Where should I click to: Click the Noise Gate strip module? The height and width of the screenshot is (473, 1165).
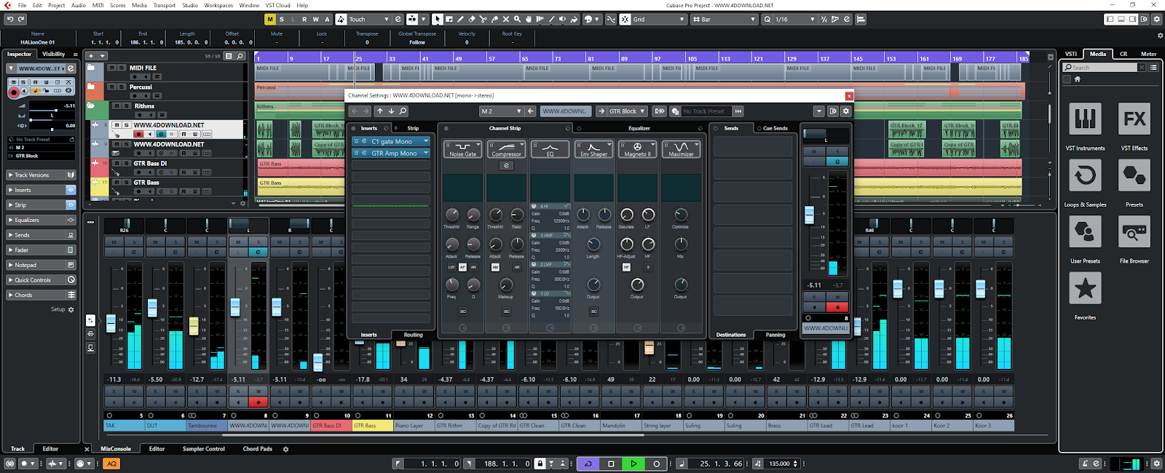point(462,149)
